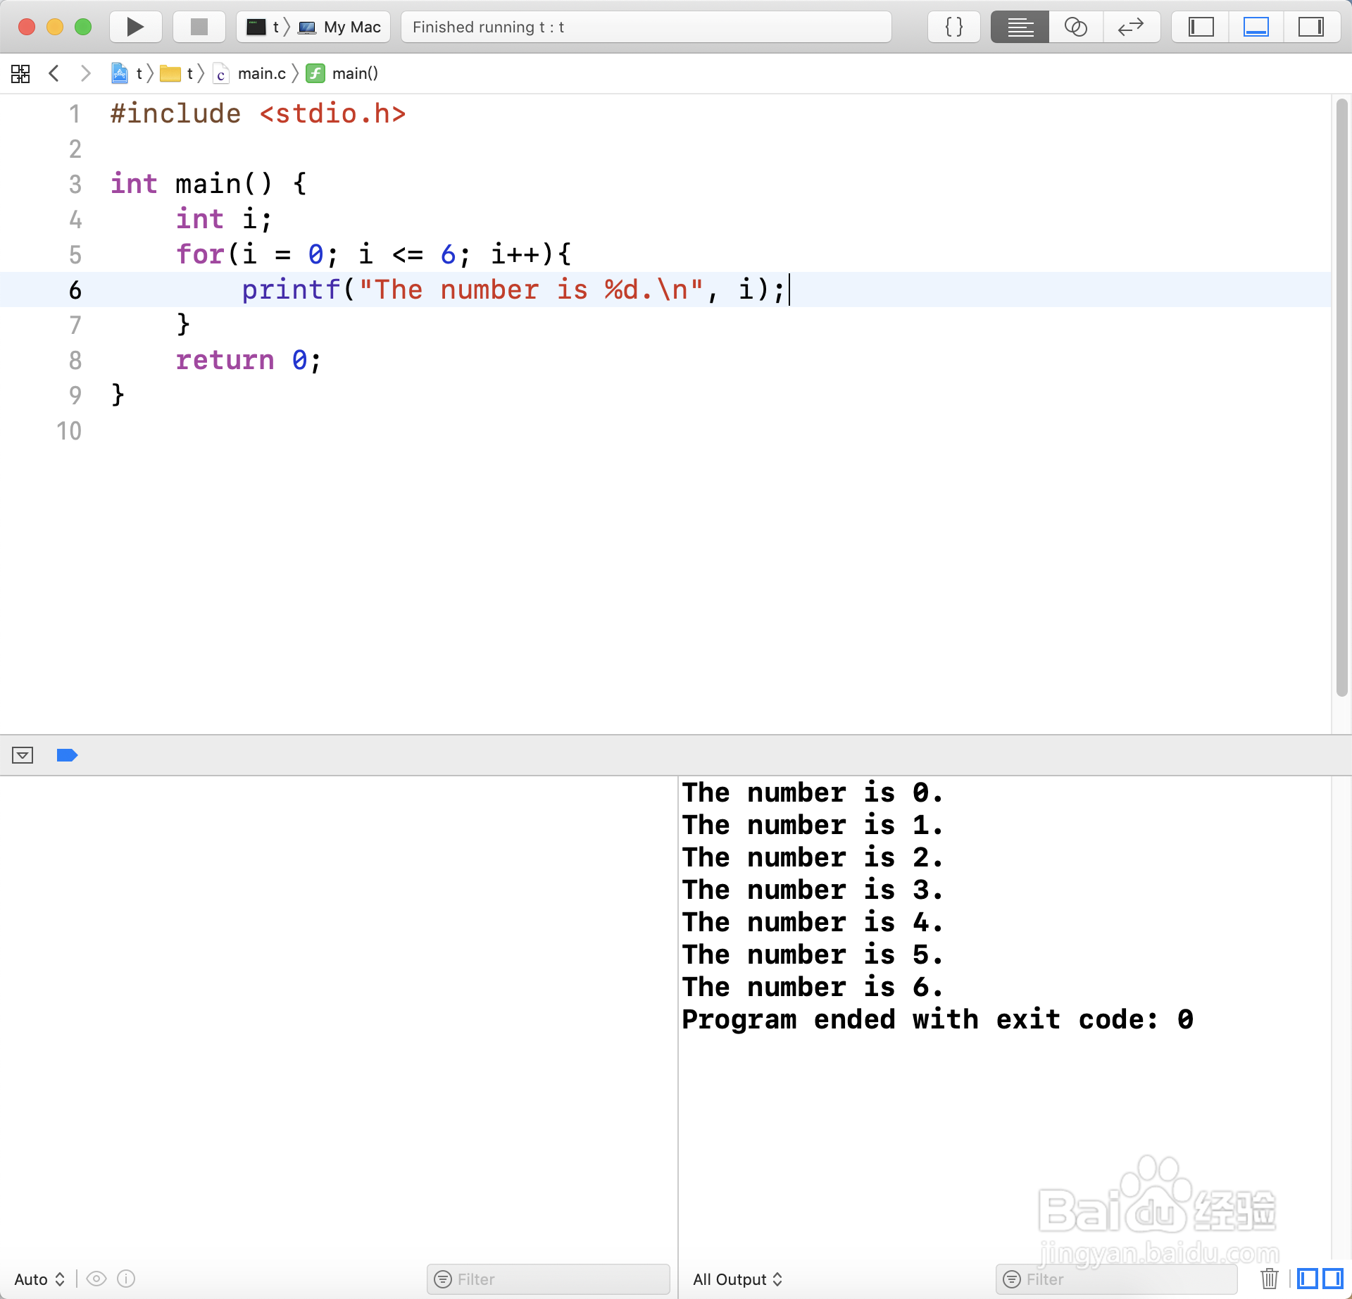Open the related items grid icon
This screenshot has height=1299, width=1352.
point(20,73)
